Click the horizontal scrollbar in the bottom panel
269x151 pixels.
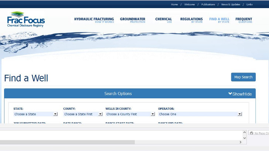67,142
